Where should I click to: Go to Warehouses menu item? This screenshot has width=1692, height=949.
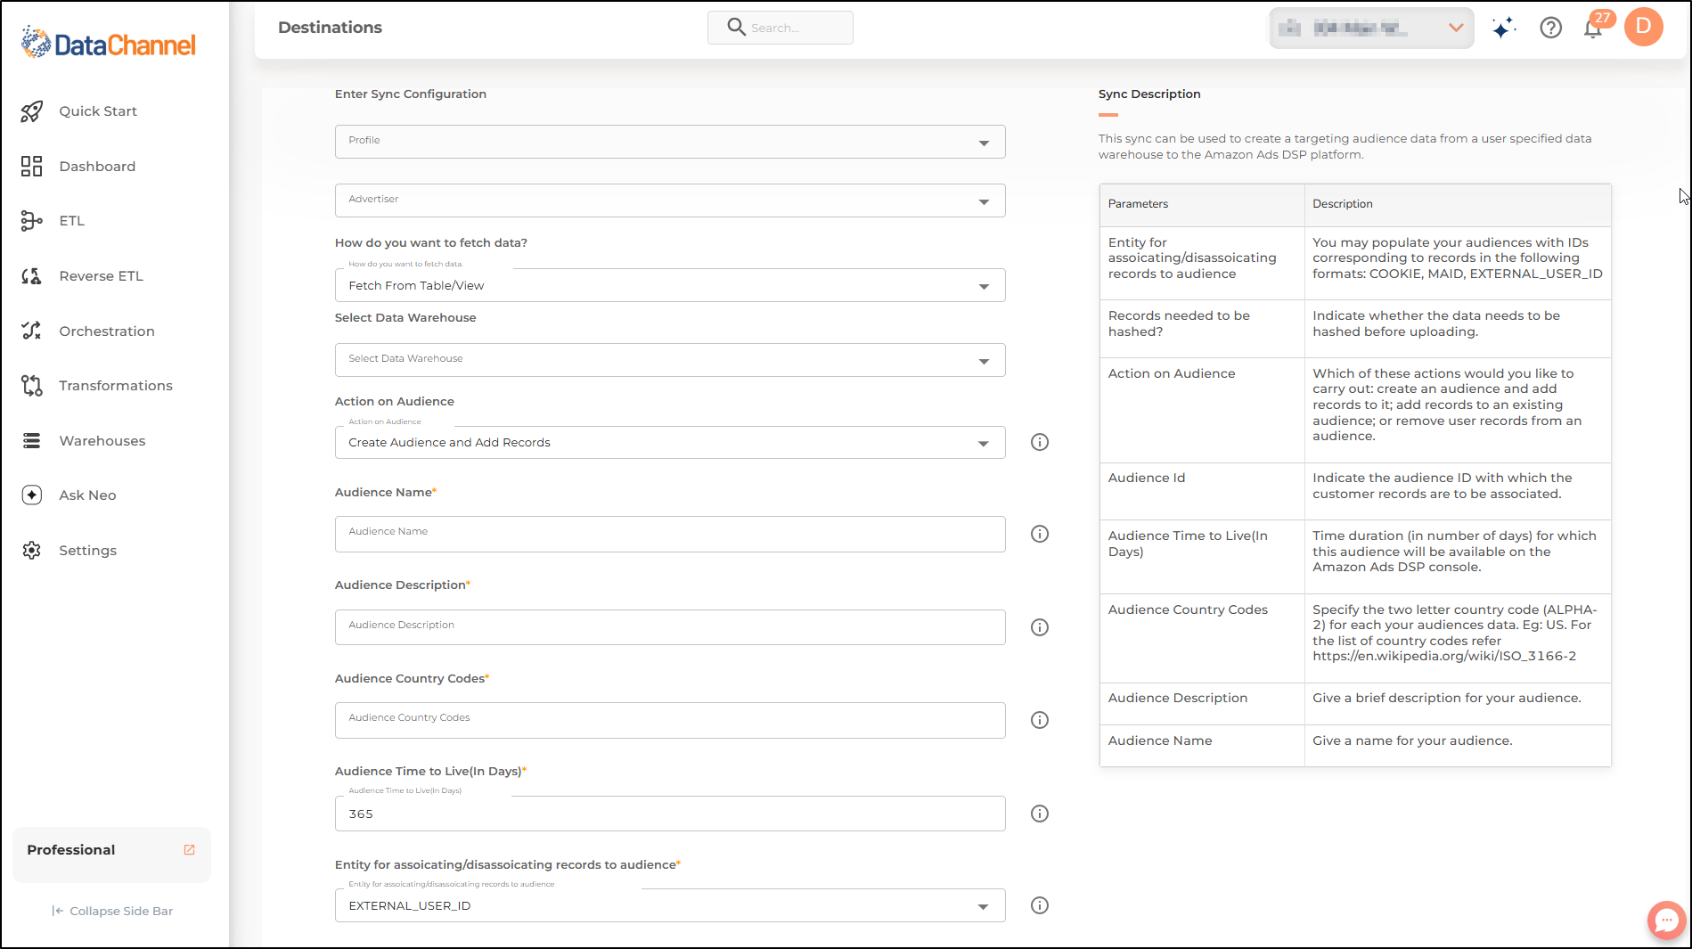(x=102, y=441)
